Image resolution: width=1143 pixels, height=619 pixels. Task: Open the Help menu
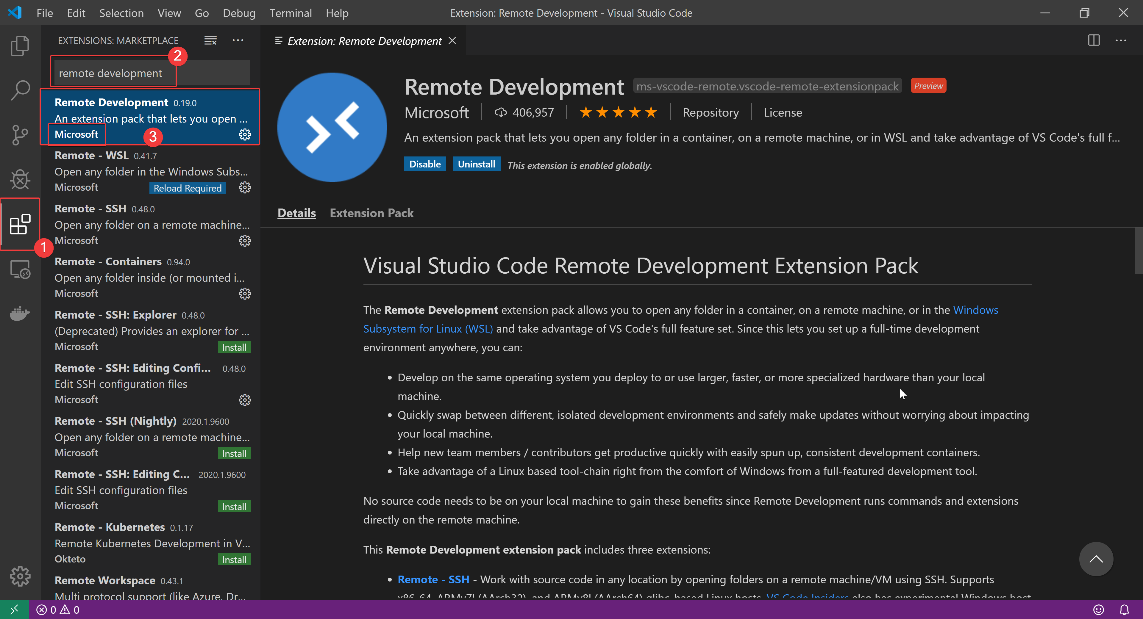coord(337,13)
